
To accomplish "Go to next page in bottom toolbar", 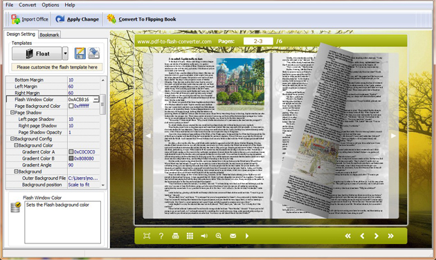I will [376, 236].
